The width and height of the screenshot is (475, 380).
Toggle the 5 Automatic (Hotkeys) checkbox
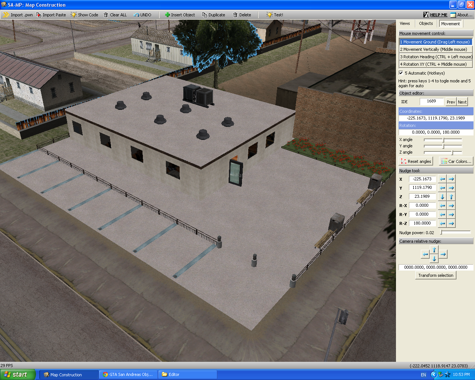pyautogui.click(x=401, y=73)
